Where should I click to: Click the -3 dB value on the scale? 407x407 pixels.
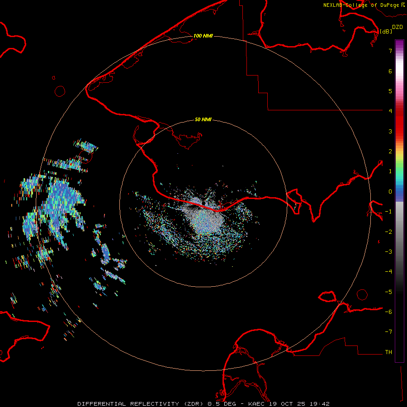coord(388,252)
